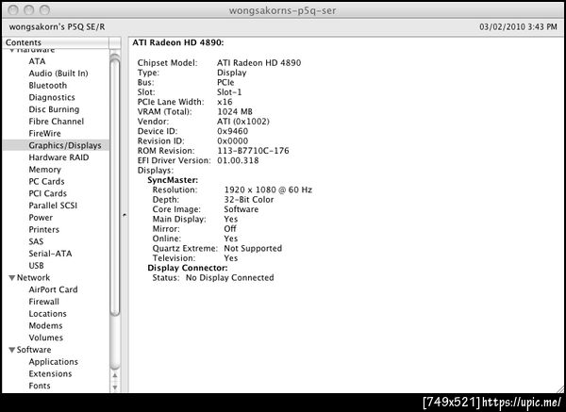Image resolution: width=566 pixels, height=412 pixels.
Task: Select Diagnostics in sidebar
Action: coord(52,97)
